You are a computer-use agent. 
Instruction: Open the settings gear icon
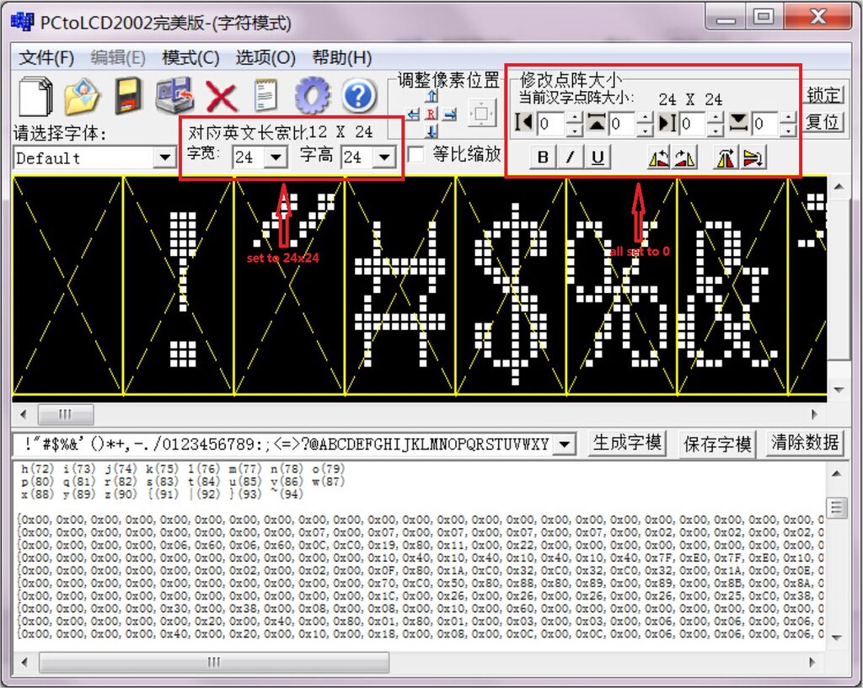pyautogui.click(x=312, y=96)
